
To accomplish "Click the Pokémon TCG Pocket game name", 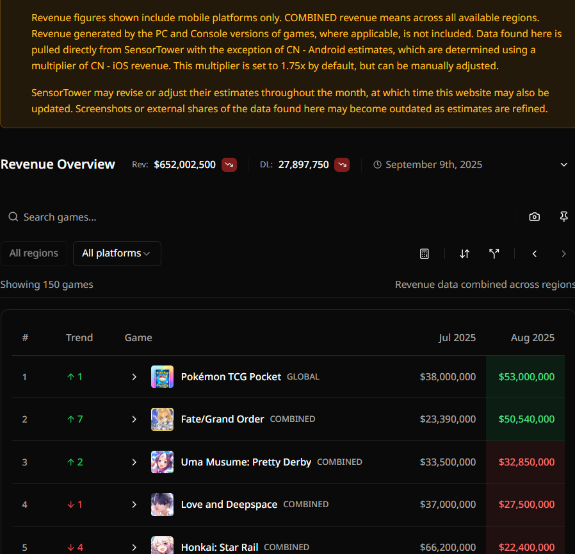I will pyautogui.click(x=231, y=377).
